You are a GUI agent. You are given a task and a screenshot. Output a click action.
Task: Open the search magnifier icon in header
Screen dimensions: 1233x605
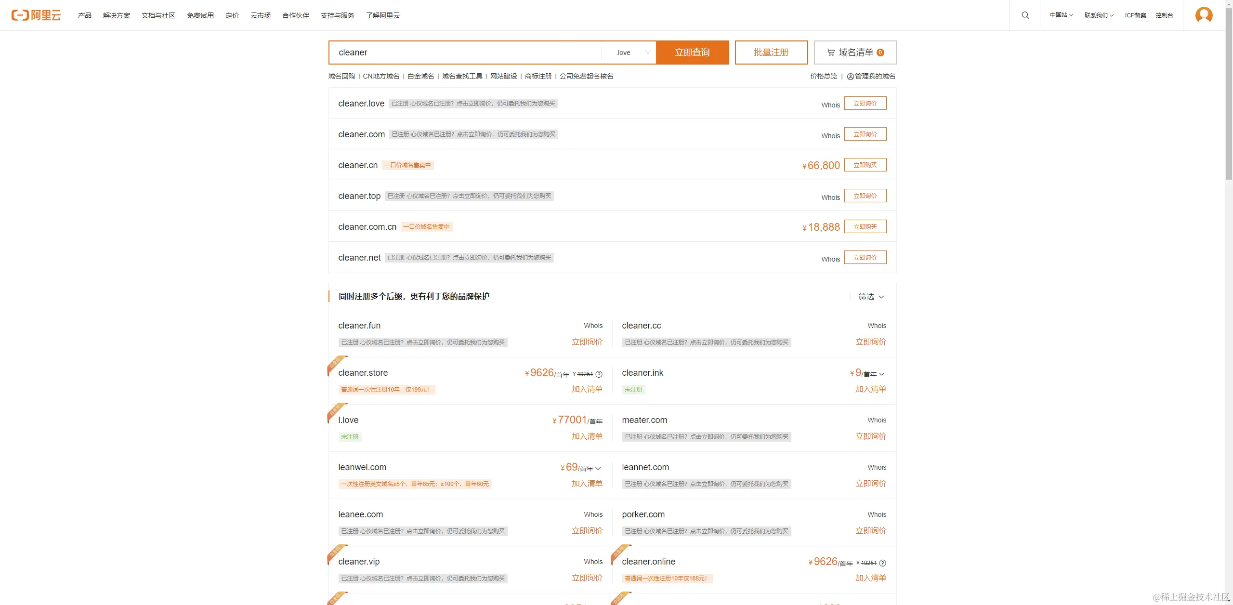[1025, 15]
